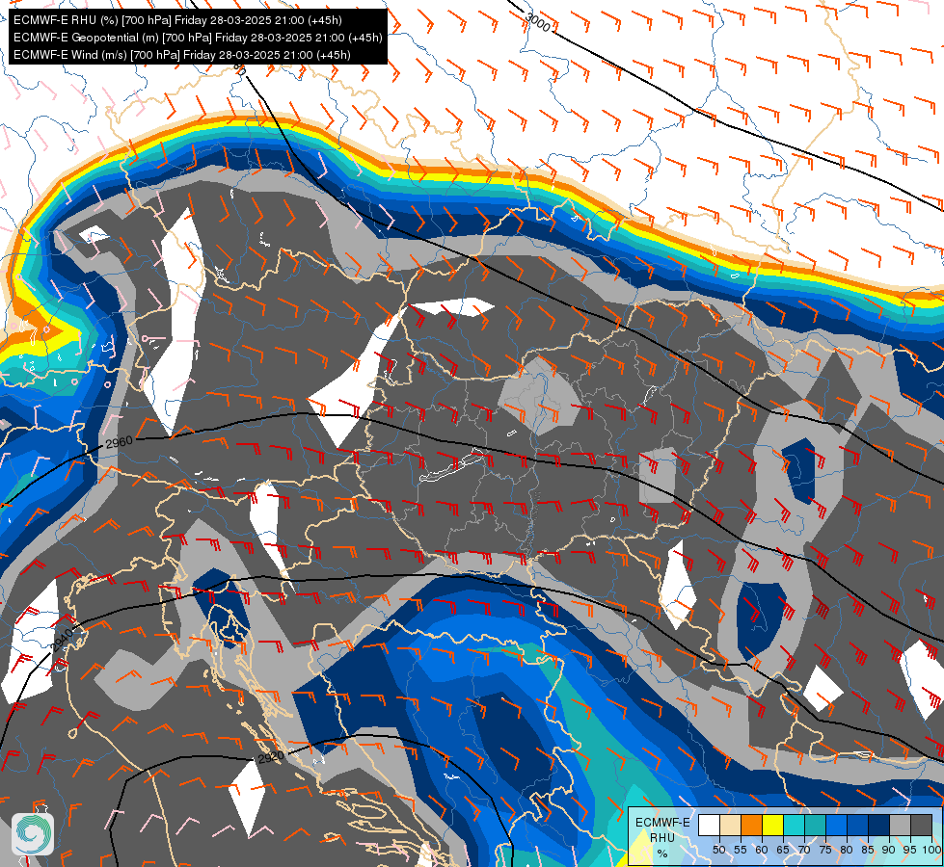Image resolution: width=944 pixels, height=867 pixels.
Task: Pick the white legend swatch below 50%
Action: (x=709, y=825)
